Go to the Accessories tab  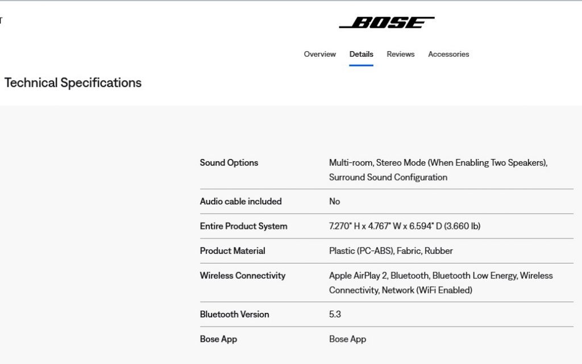[448, 54]
